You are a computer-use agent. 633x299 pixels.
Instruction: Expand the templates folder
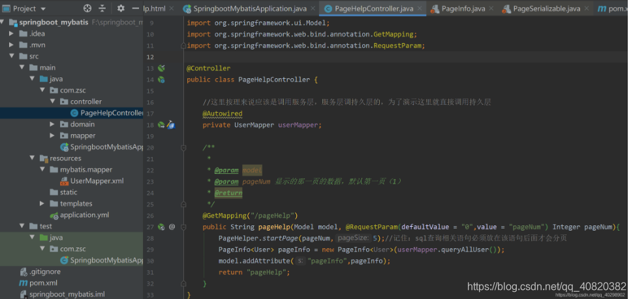click(x=42, y=203)
